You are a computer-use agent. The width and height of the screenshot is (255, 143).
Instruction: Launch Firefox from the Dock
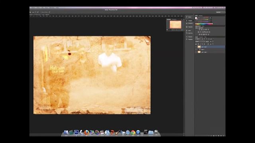coord(86,132)
